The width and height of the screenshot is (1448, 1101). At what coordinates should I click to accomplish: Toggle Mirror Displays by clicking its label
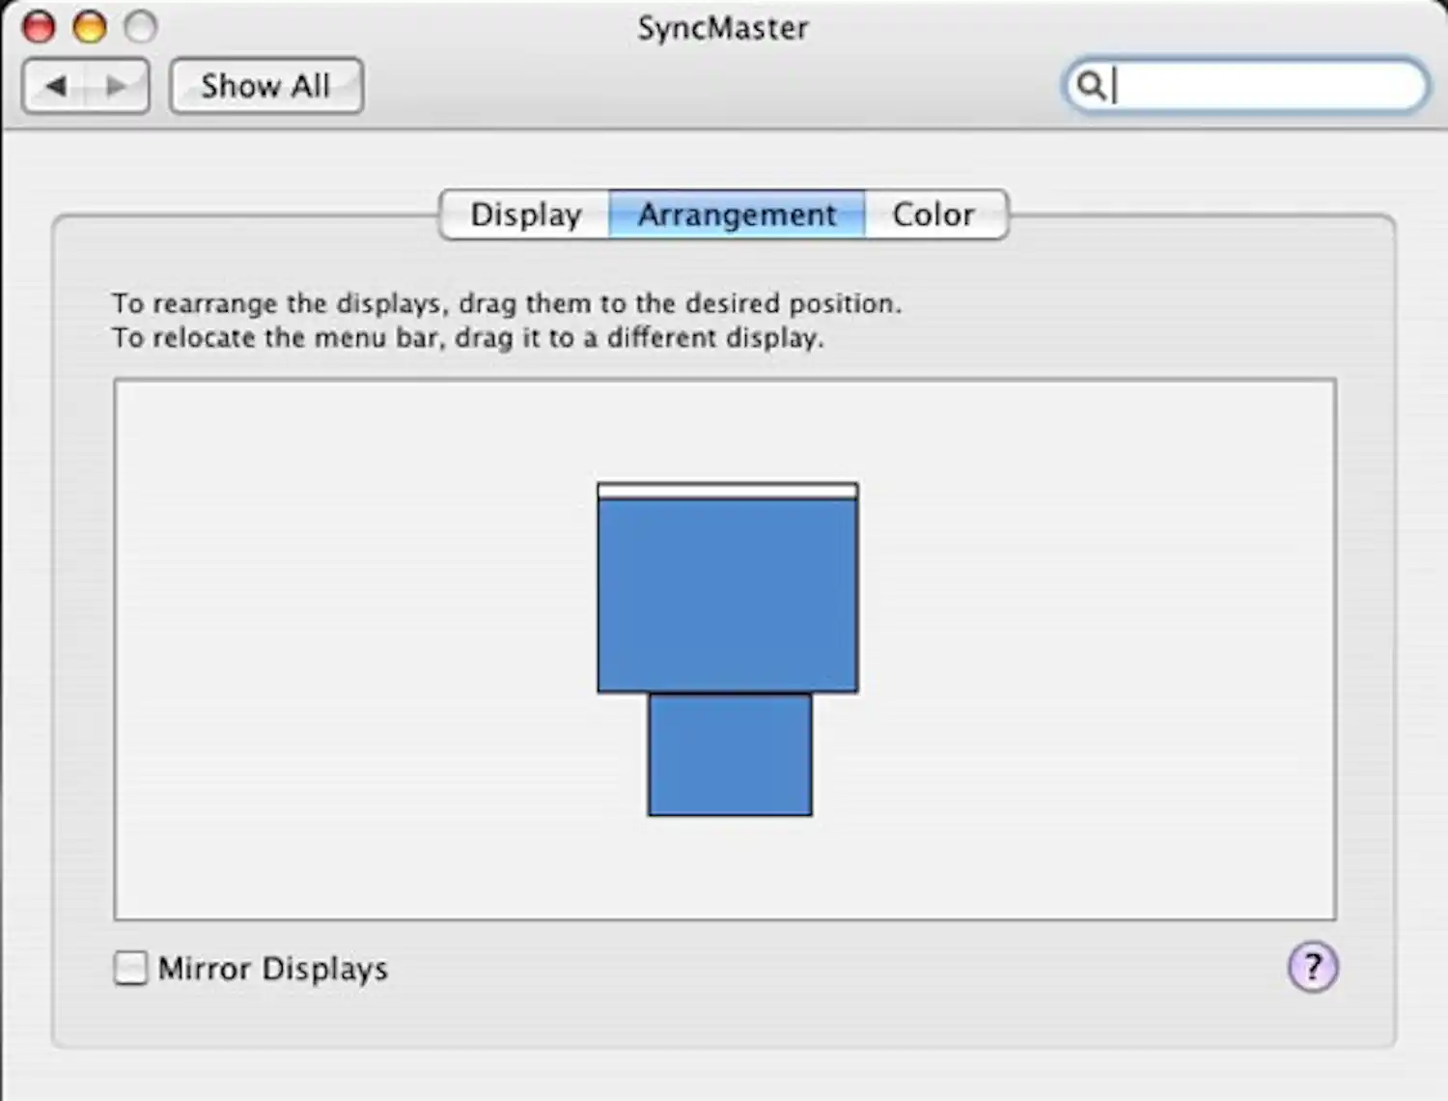point(273,968)
